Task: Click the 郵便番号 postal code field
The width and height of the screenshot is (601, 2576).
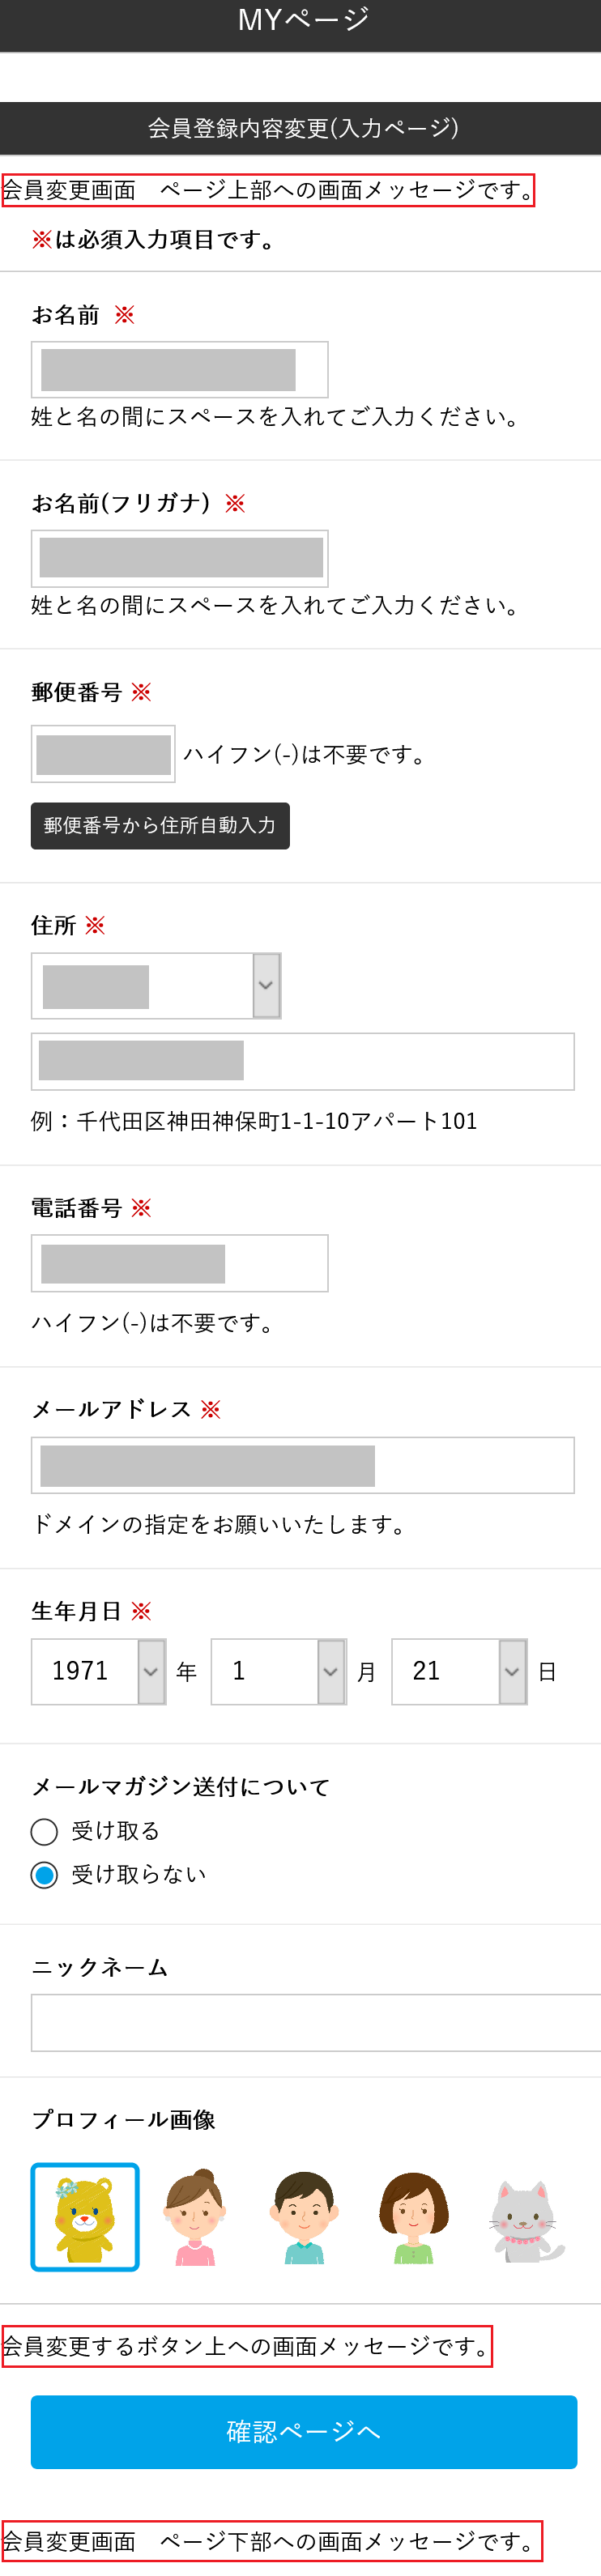Action: pos(103,754)
